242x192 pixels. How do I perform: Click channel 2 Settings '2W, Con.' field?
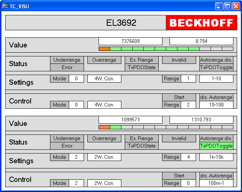tap(104, 157)
